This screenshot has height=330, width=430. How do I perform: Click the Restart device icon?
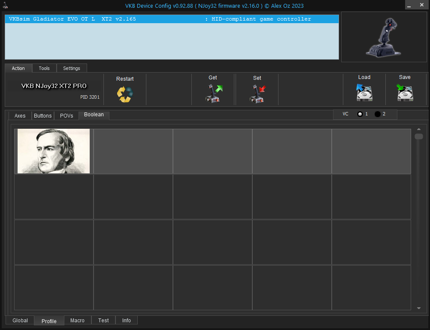pyautogui.click(x=125, y=94)
